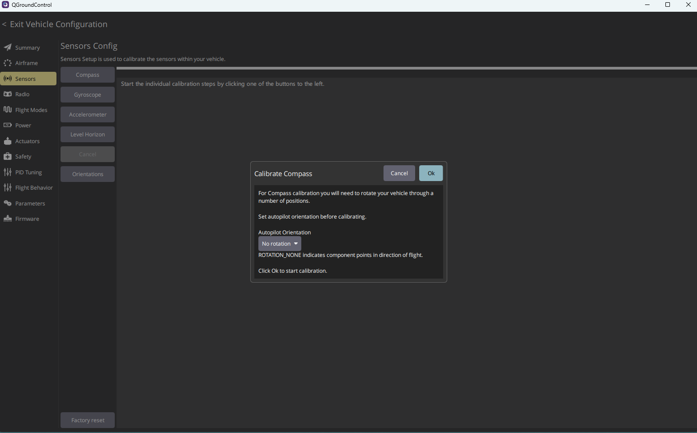
Task: Exit Vehicle Configuration
Action: point(55,24)
